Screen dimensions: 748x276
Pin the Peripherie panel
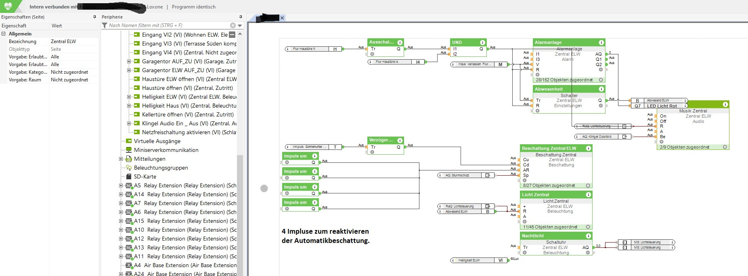point(241,17)
